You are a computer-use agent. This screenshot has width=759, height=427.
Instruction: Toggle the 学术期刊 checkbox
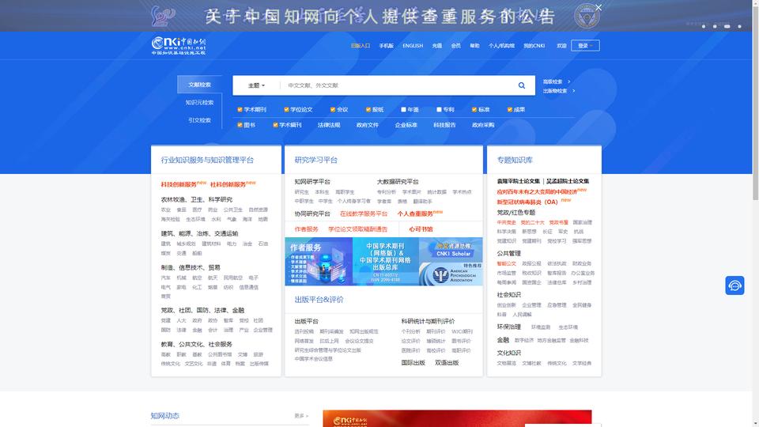click(240, 109)
